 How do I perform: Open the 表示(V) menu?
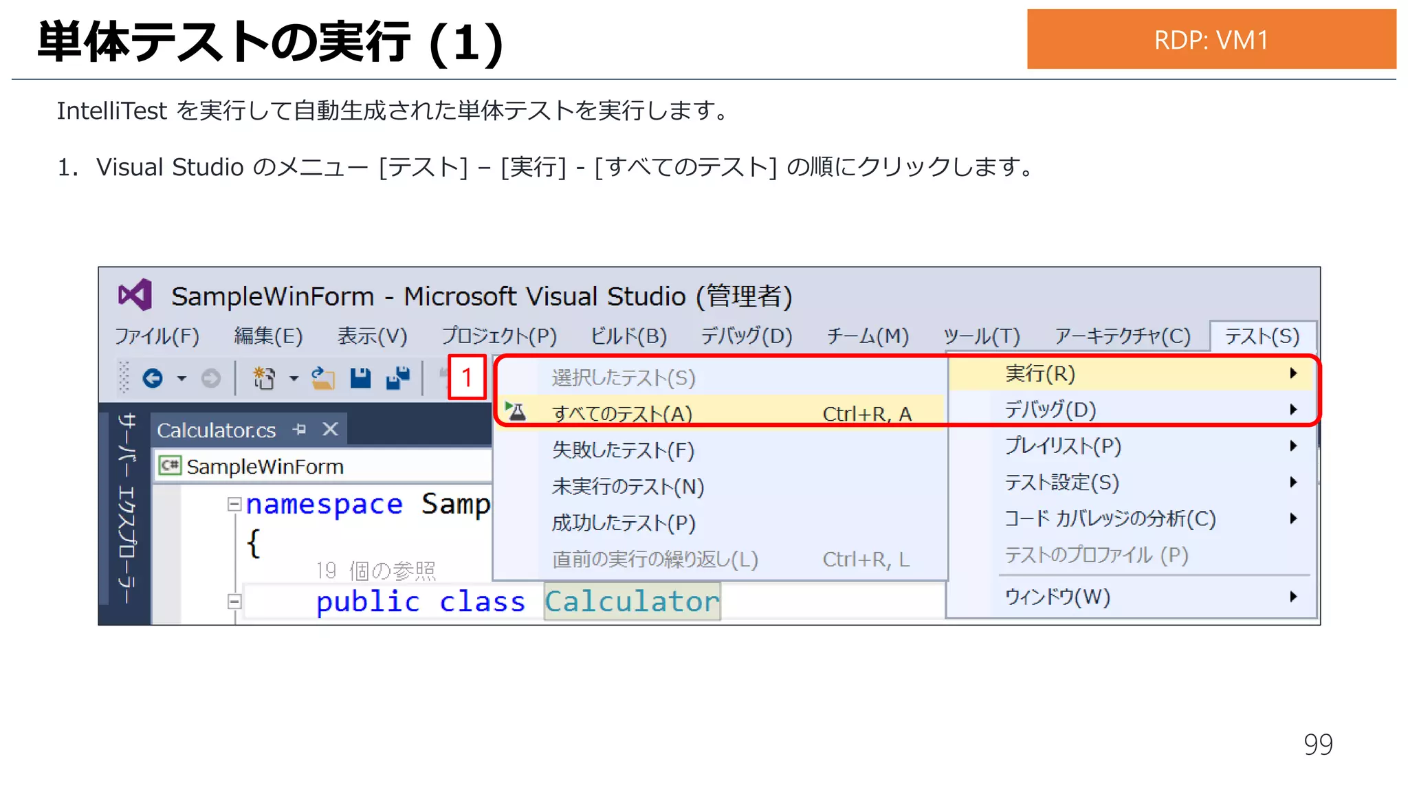(x=372, y=336)
